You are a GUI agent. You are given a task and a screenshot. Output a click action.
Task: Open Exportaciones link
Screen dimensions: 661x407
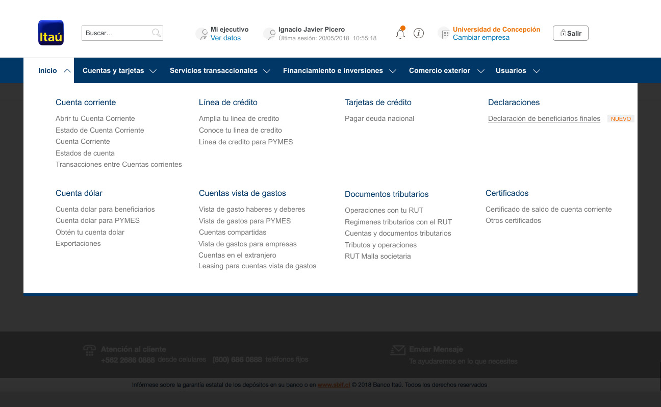(x=78, y=243)
